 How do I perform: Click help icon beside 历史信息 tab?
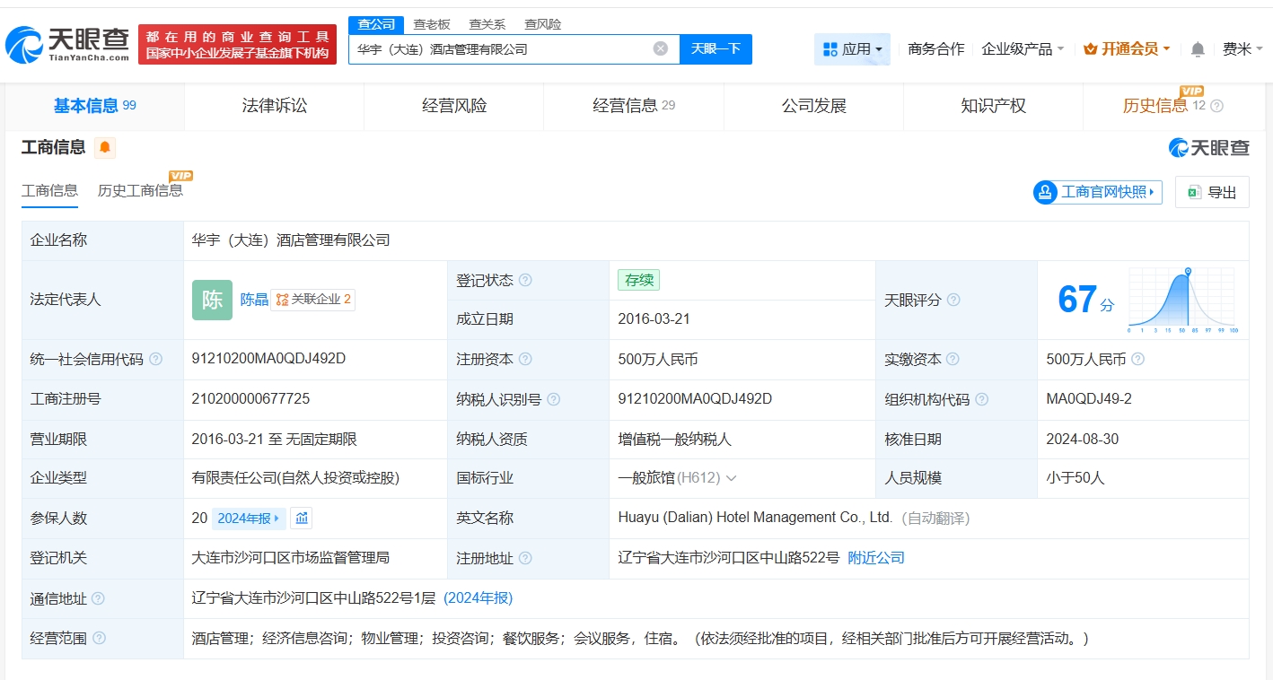coord(1216,106)
